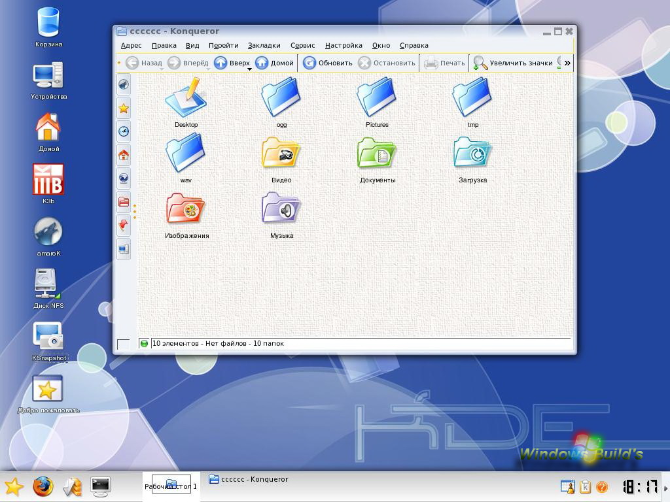670x502 pixels.
Task: Open the Pictures folder
Action: (377, 103)
